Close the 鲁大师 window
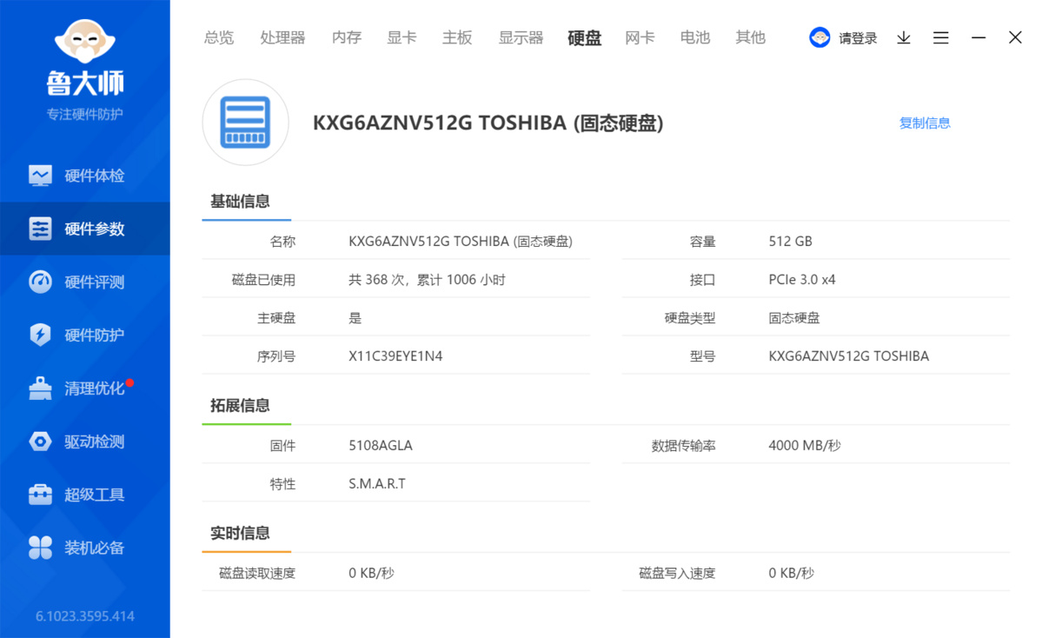Image resolution: width=1042 pixels, height=638 pixels. (1015, 37)
